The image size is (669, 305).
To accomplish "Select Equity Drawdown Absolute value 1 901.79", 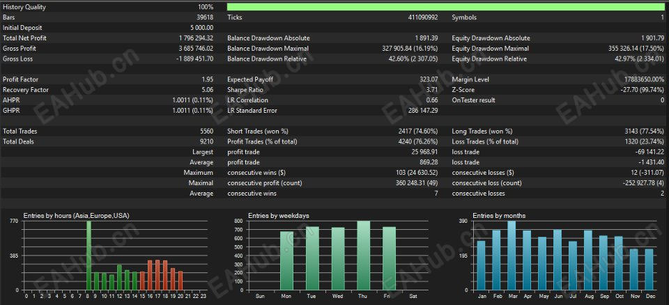I will (652, 38).
